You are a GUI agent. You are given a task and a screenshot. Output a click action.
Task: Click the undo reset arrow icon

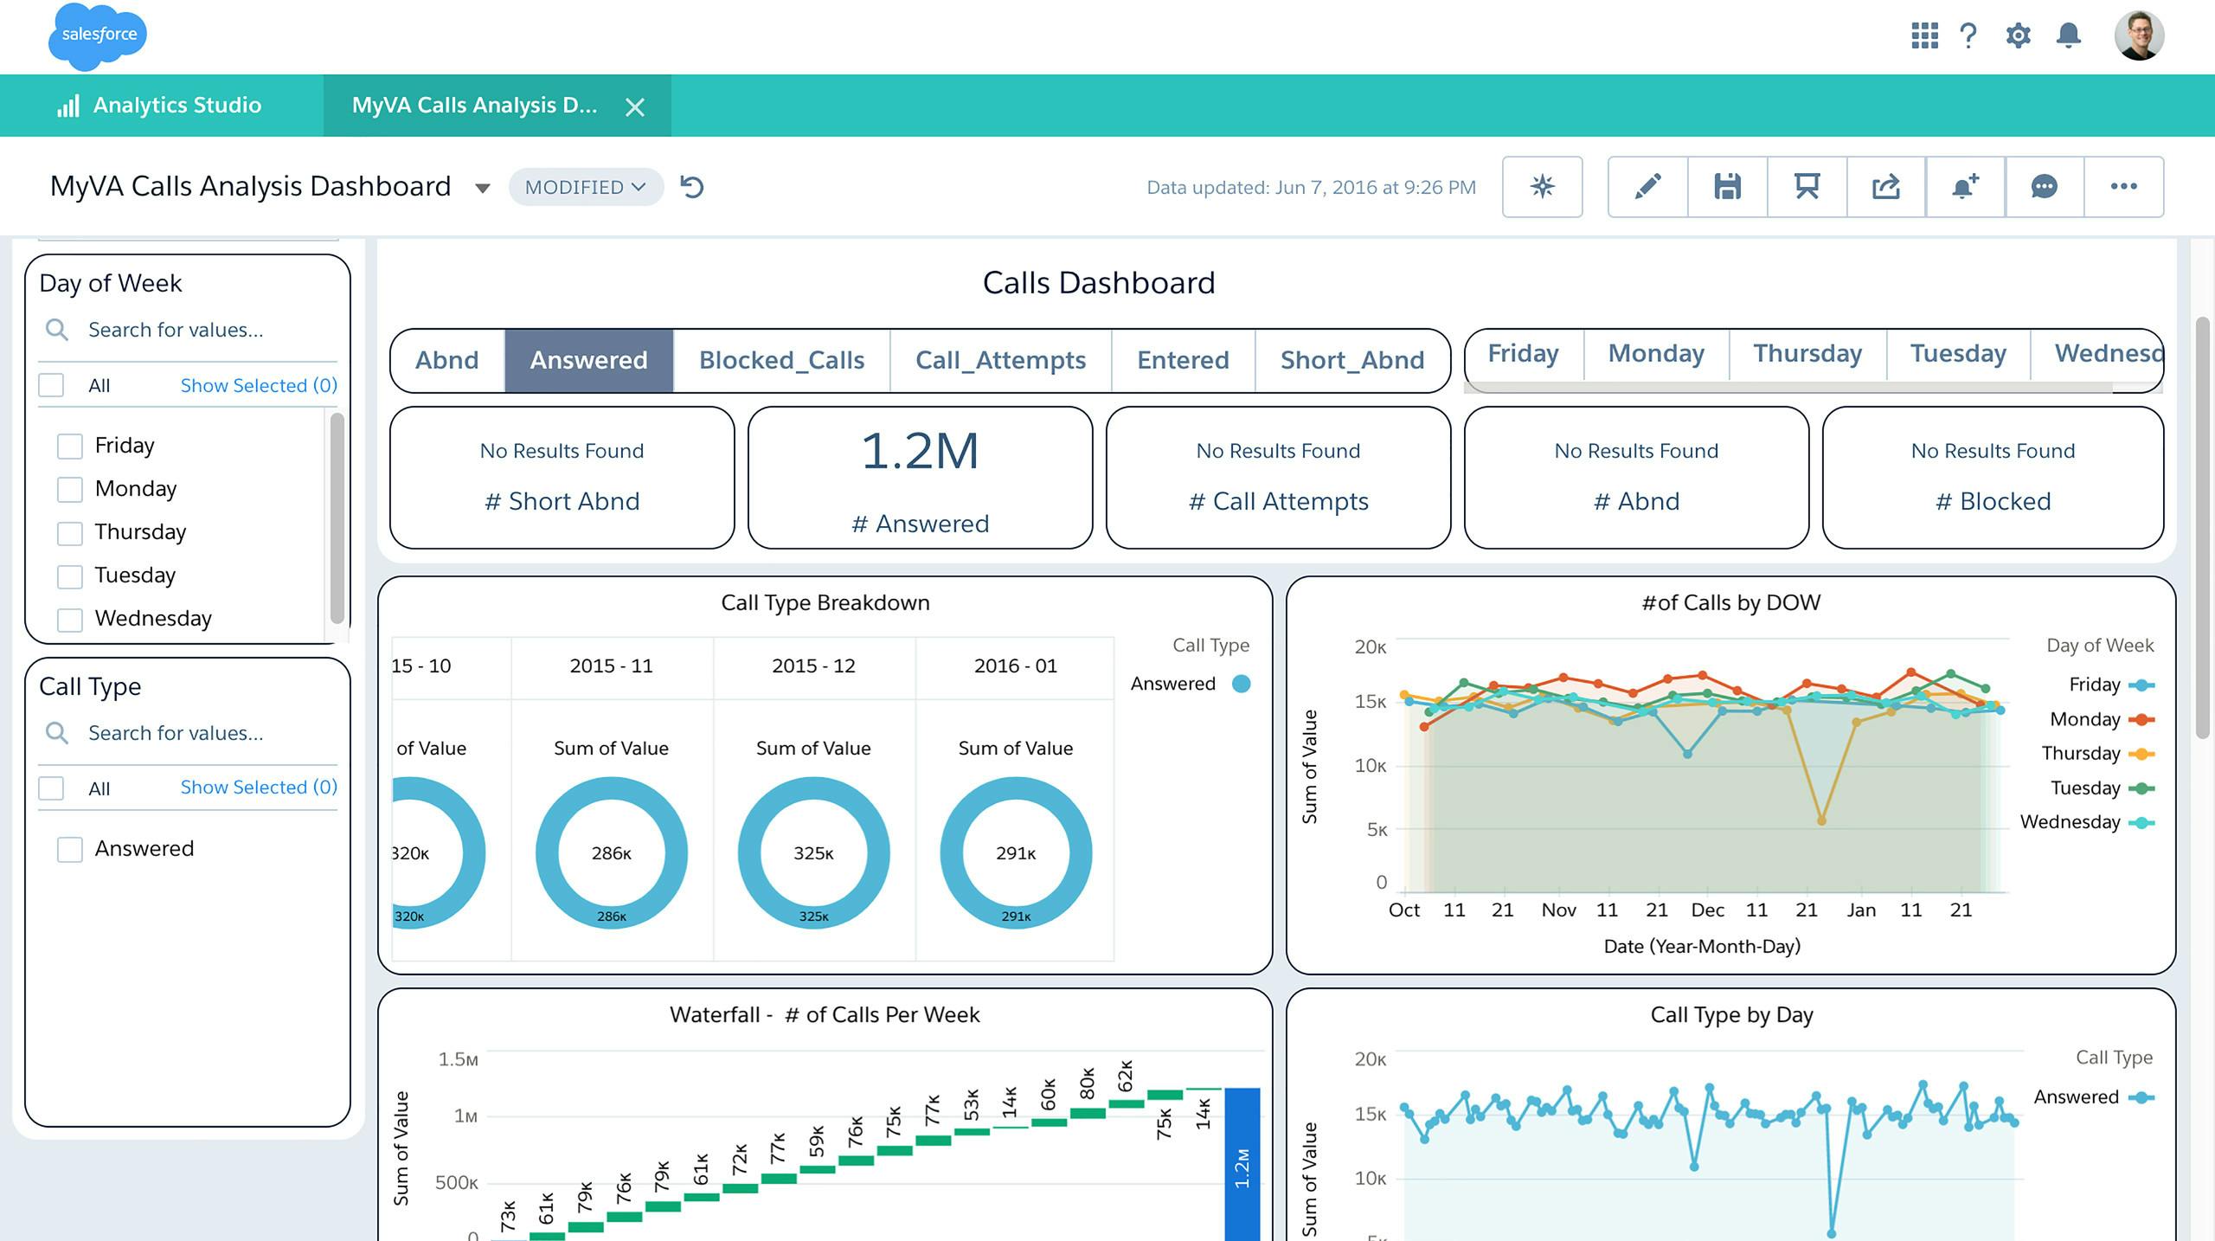(692, 187)
